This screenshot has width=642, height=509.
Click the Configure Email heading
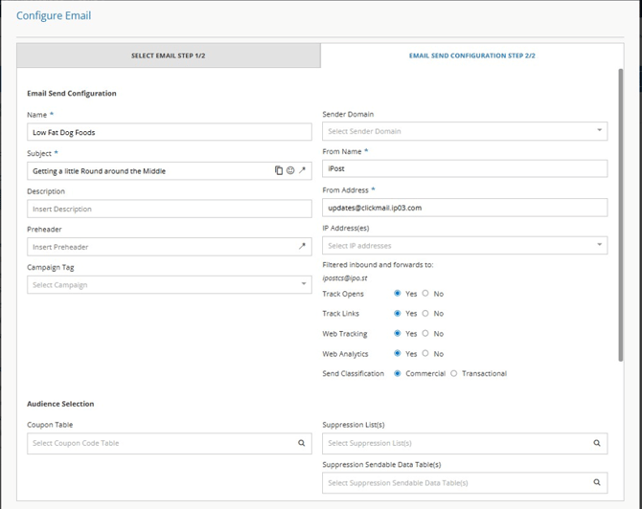pyautogui.click(x=54, y=15)
